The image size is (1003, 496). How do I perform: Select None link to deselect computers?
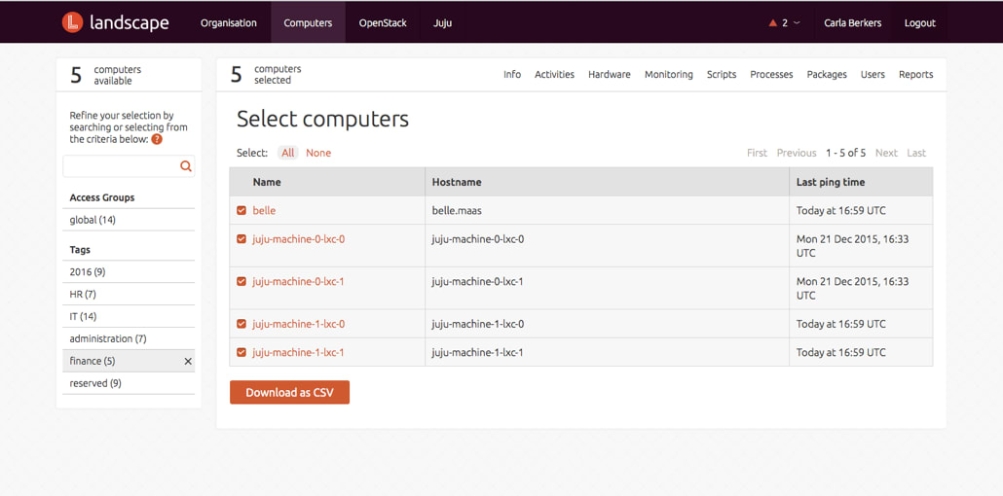318,153
